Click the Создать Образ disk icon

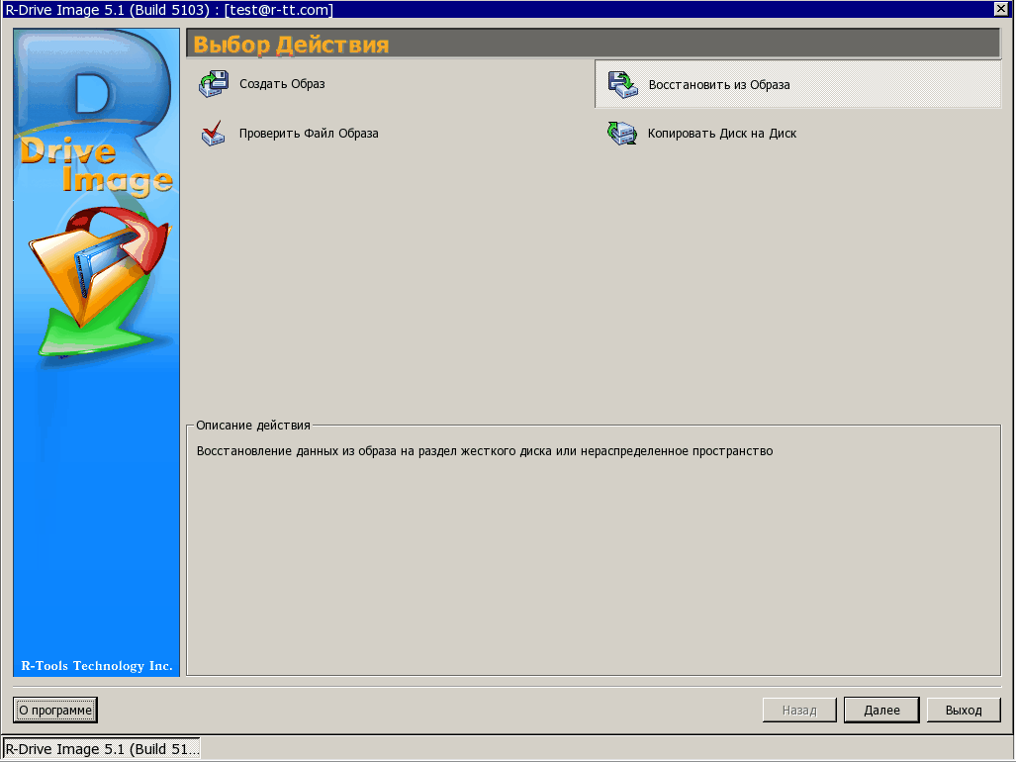pyautogui.click(x=213, y=83)
